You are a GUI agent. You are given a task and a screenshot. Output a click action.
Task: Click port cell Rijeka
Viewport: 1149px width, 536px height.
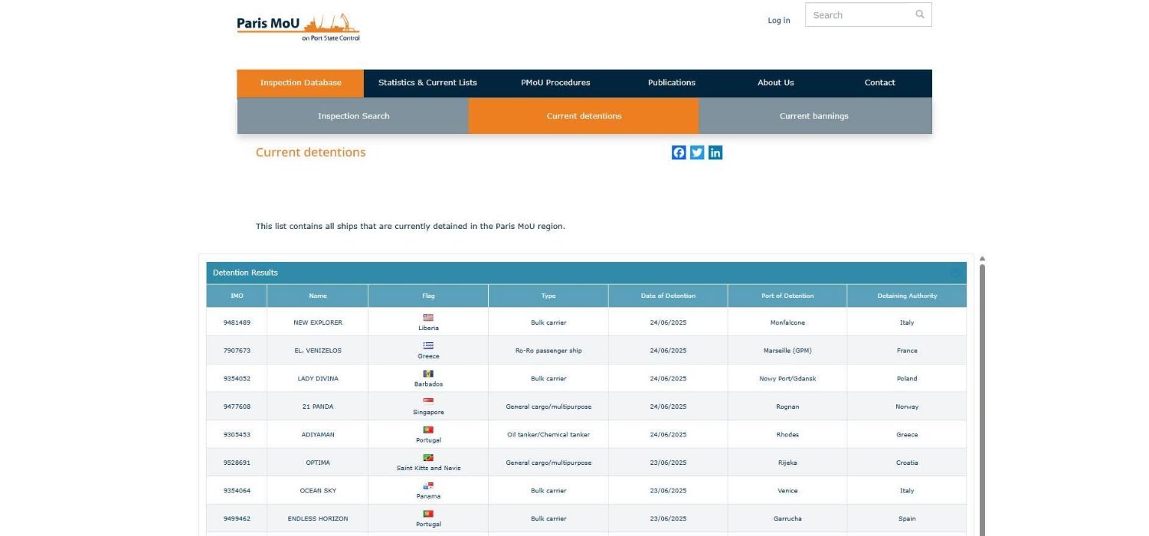pos(787,462)
